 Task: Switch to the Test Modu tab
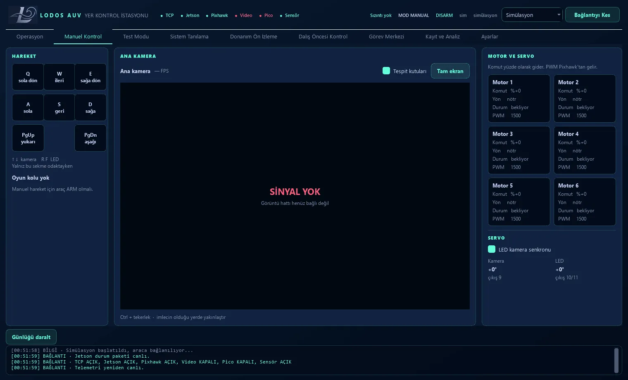[136, 36]
